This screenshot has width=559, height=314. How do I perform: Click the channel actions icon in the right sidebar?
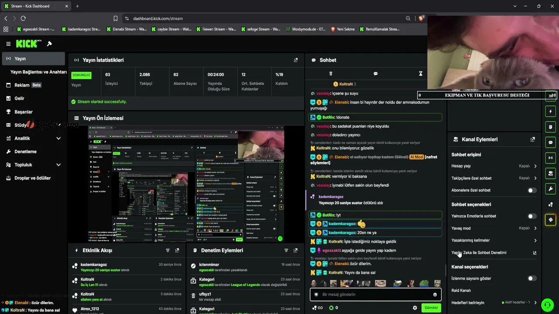[x=551, y=174]
